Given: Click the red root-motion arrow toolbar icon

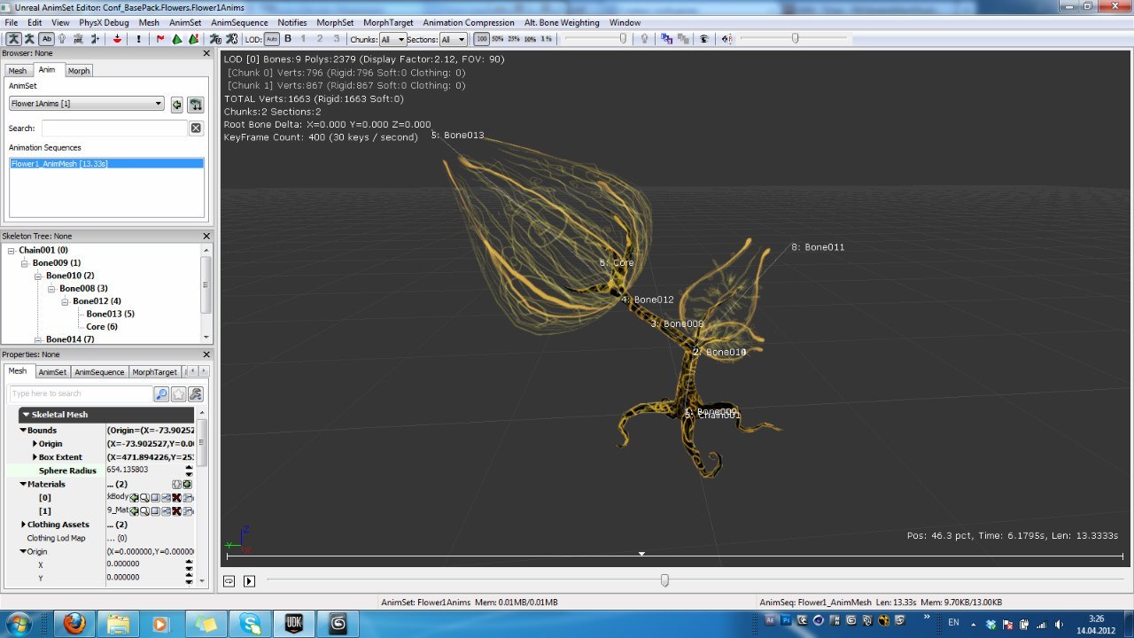Looking at the screenshot, I should click(x=117, y=39).
